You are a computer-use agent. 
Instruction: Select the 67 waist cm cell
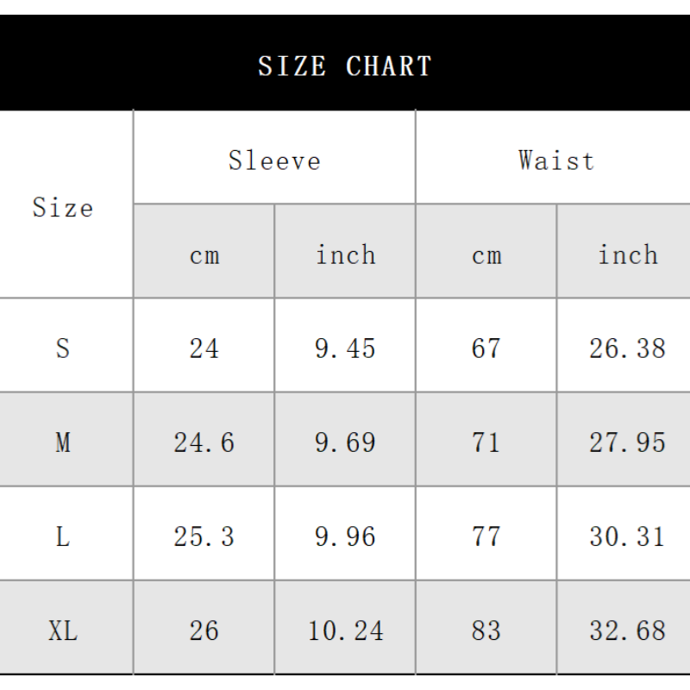pyautogui.click(x=486, y=348)
